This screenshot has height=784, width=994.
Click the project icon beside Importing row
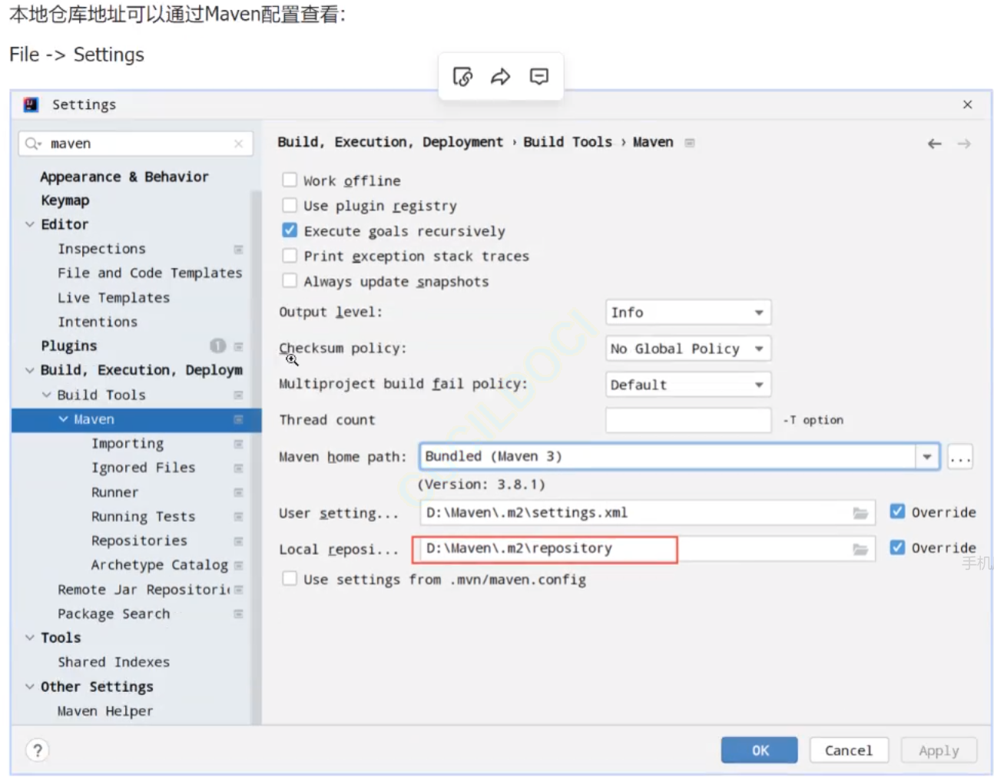click(x=238, y=444)
